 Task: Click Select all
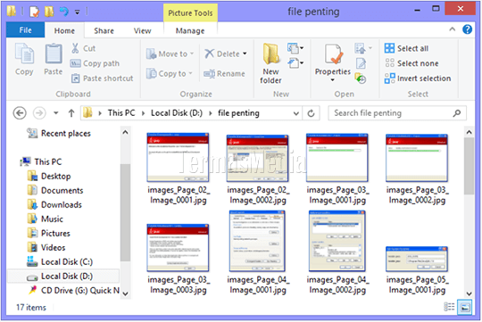[406, 48]
